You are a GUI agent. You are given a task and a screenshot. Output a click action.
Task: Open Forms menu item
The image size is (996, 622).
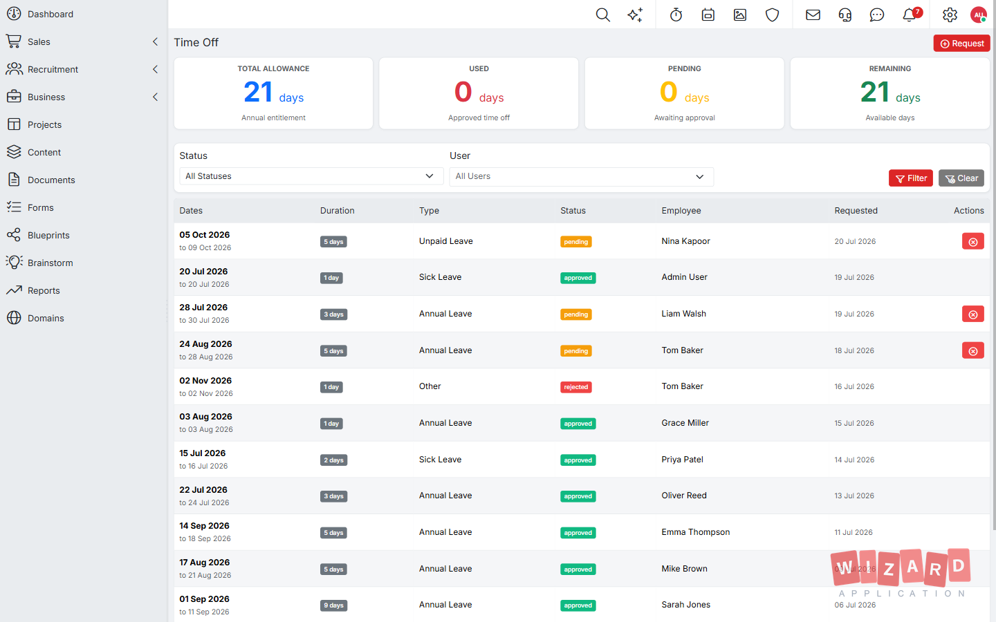40,207
